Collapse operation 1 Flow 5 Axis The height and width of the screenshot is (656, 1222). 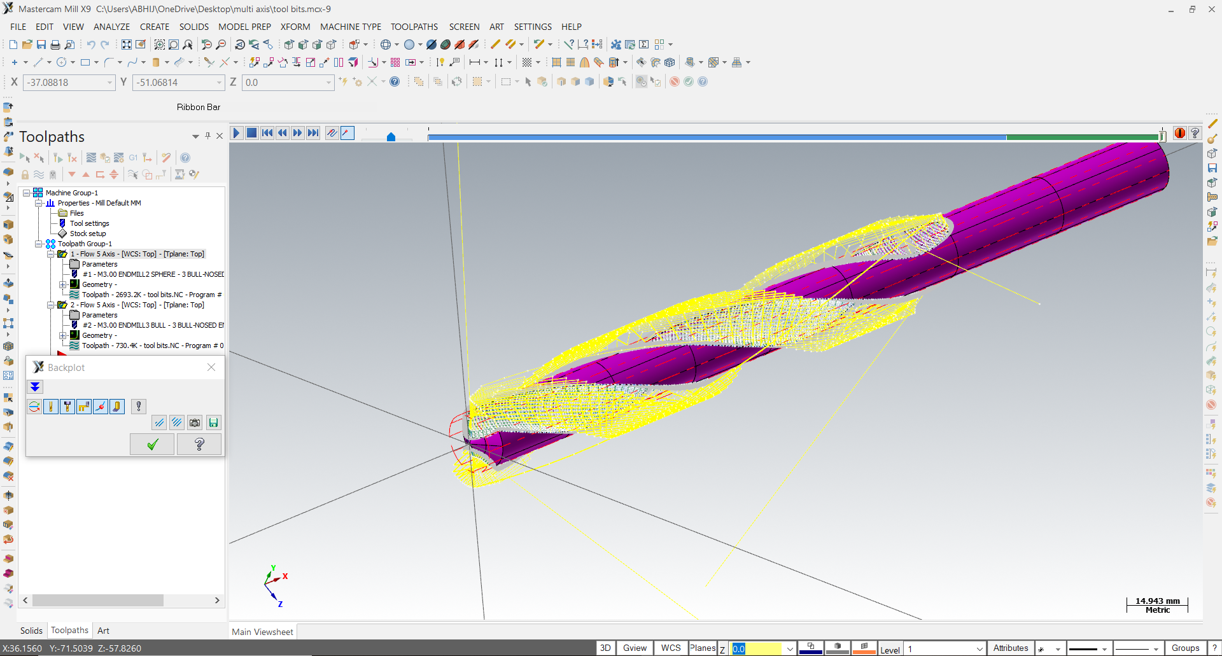pos(50,254)
